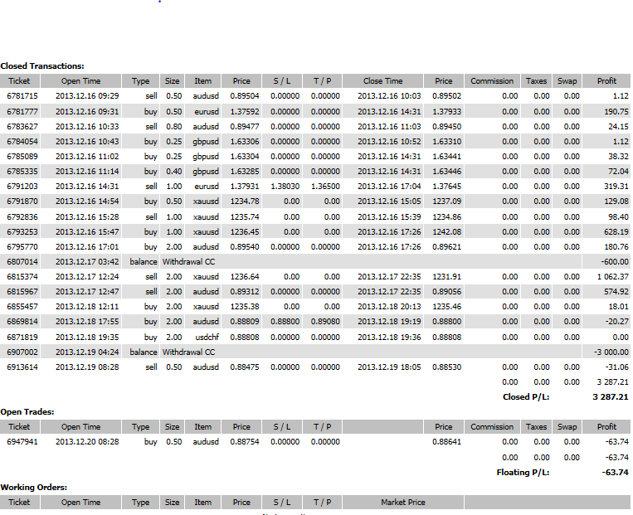Click ticket number 6781715
This screenshot has height=515, width=633.
point(22,96)
